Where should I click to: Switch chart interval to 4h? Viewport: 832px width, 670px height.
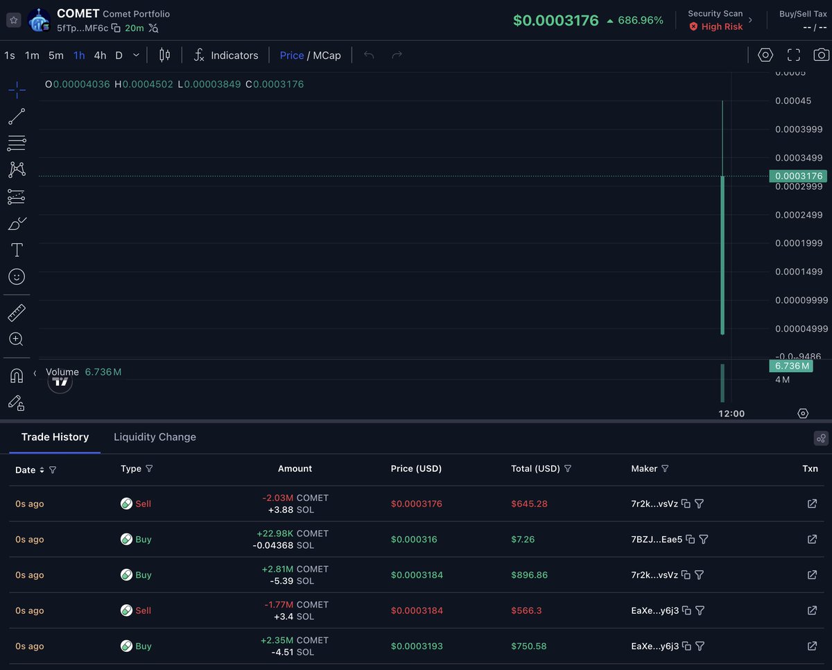click(x=100, y=55)
